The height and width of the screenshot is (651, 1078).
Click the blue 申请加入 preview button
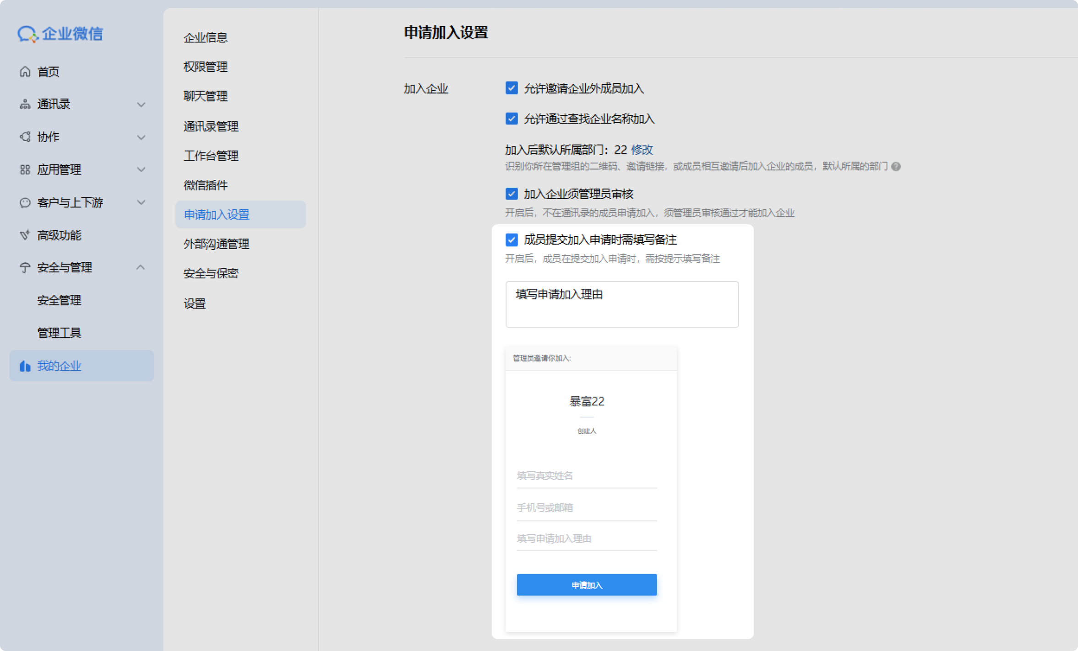click(x=587, y=585)
